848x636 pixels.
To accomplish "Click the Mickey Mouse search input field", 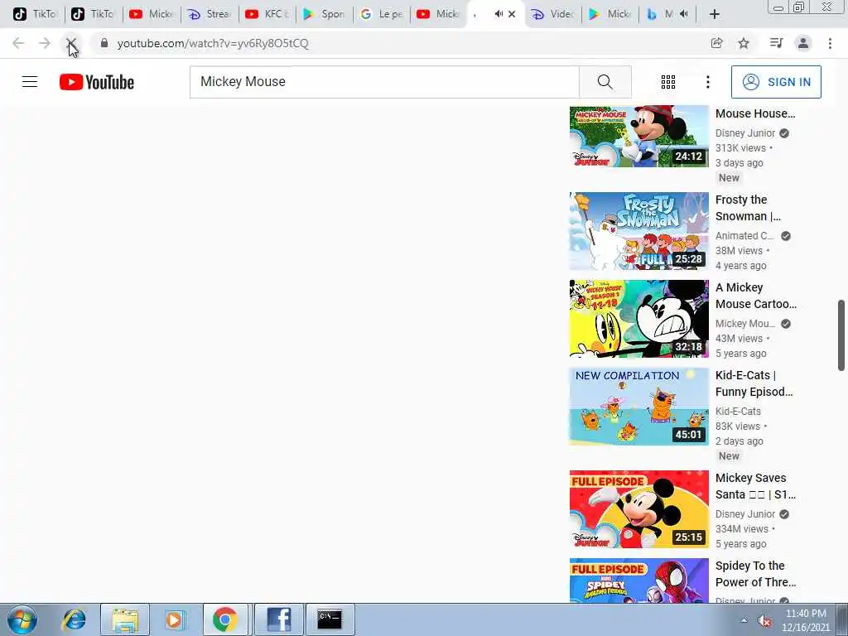I will pyautogui.click(x=384, y=82).
